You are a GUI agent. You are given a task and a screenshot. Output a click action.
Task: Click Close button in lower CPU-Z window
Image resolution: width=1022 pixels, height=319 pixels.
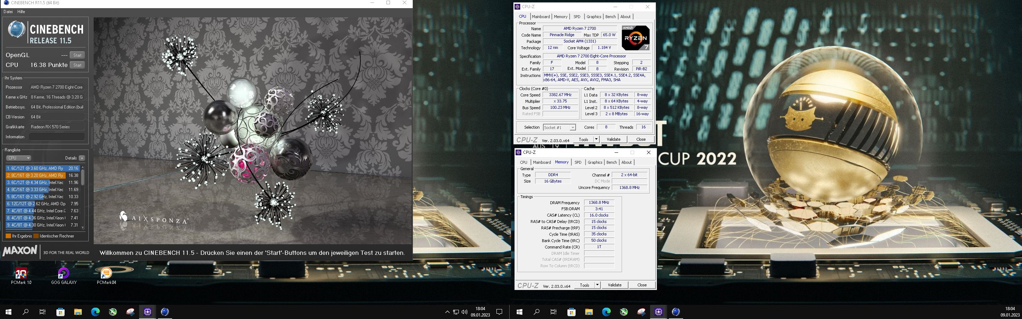tap(642, 285)
